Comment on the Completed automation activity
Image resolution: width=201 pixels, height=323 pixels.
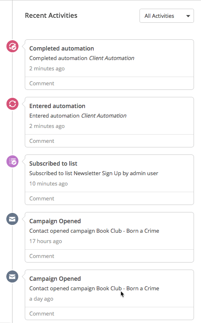pyautogui.click(x=42, y=83)
